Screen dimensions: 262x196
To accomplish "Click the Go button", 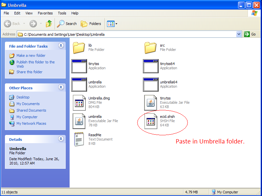I will (250, 34).
